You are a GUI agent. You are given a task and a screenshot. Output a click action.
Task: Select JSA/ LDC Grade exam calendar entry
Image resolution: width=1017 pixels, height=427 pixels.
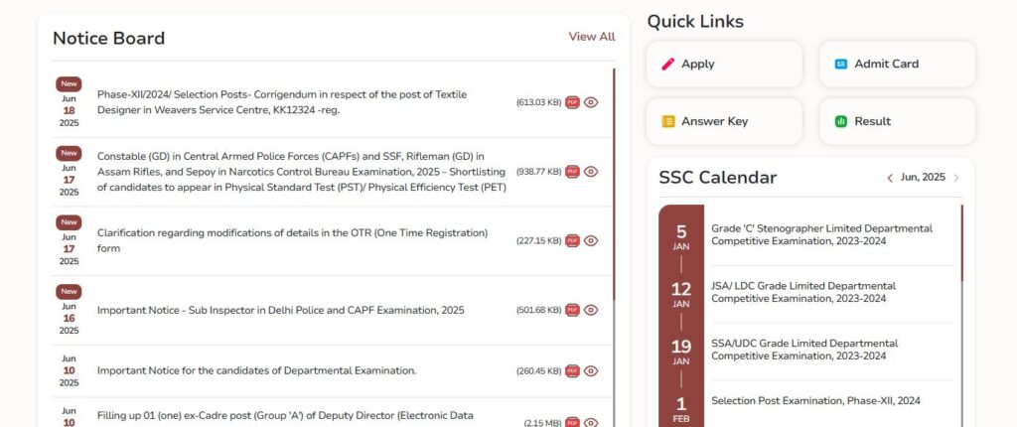click(803, 293)
